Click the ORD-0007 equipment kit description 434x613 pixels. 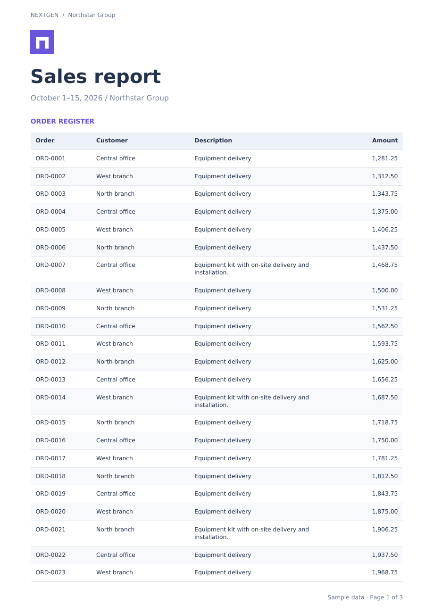(252, 269)
